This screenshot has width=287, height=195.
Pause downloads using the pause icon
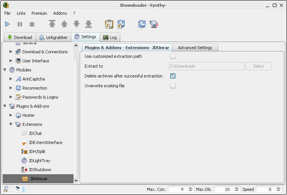point(20,24)
